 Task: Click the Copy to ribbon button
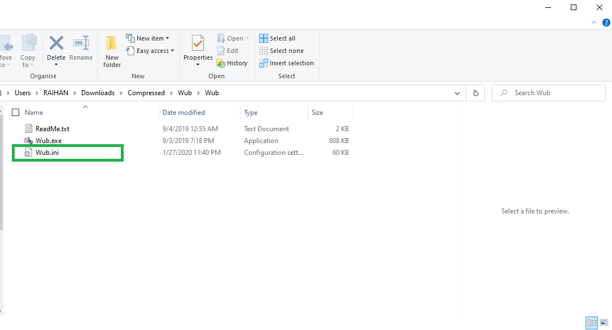tap(28, 51)
